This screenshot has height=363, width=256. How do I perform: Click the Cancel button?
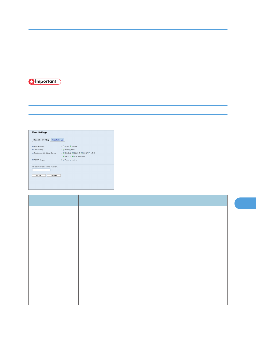pos(54,175)
